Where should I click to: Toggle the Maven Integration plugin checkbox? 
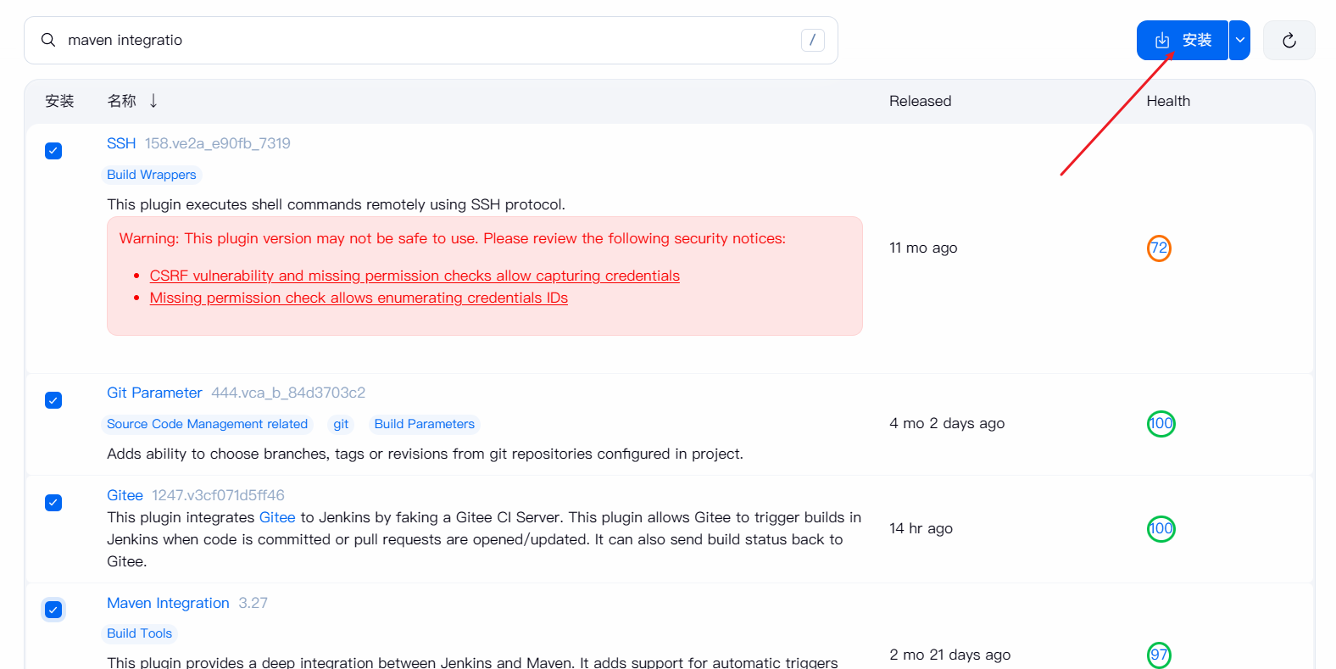[x=53, y=610]
